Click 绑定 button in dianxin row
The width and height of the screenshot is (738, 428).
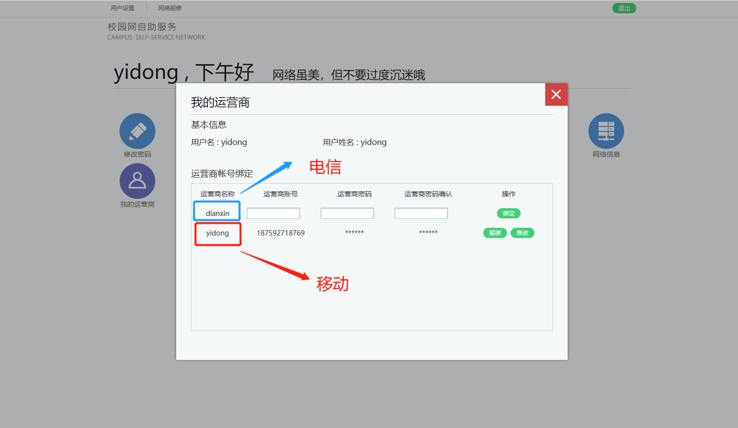click(508, 214)
